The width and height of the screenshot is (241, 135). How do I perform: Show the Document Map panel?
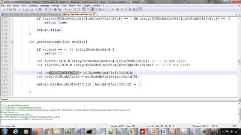[x=100, y=9]
